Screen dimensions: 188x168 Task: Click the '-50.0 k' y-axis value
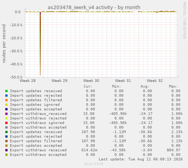(x=16, y=77)
